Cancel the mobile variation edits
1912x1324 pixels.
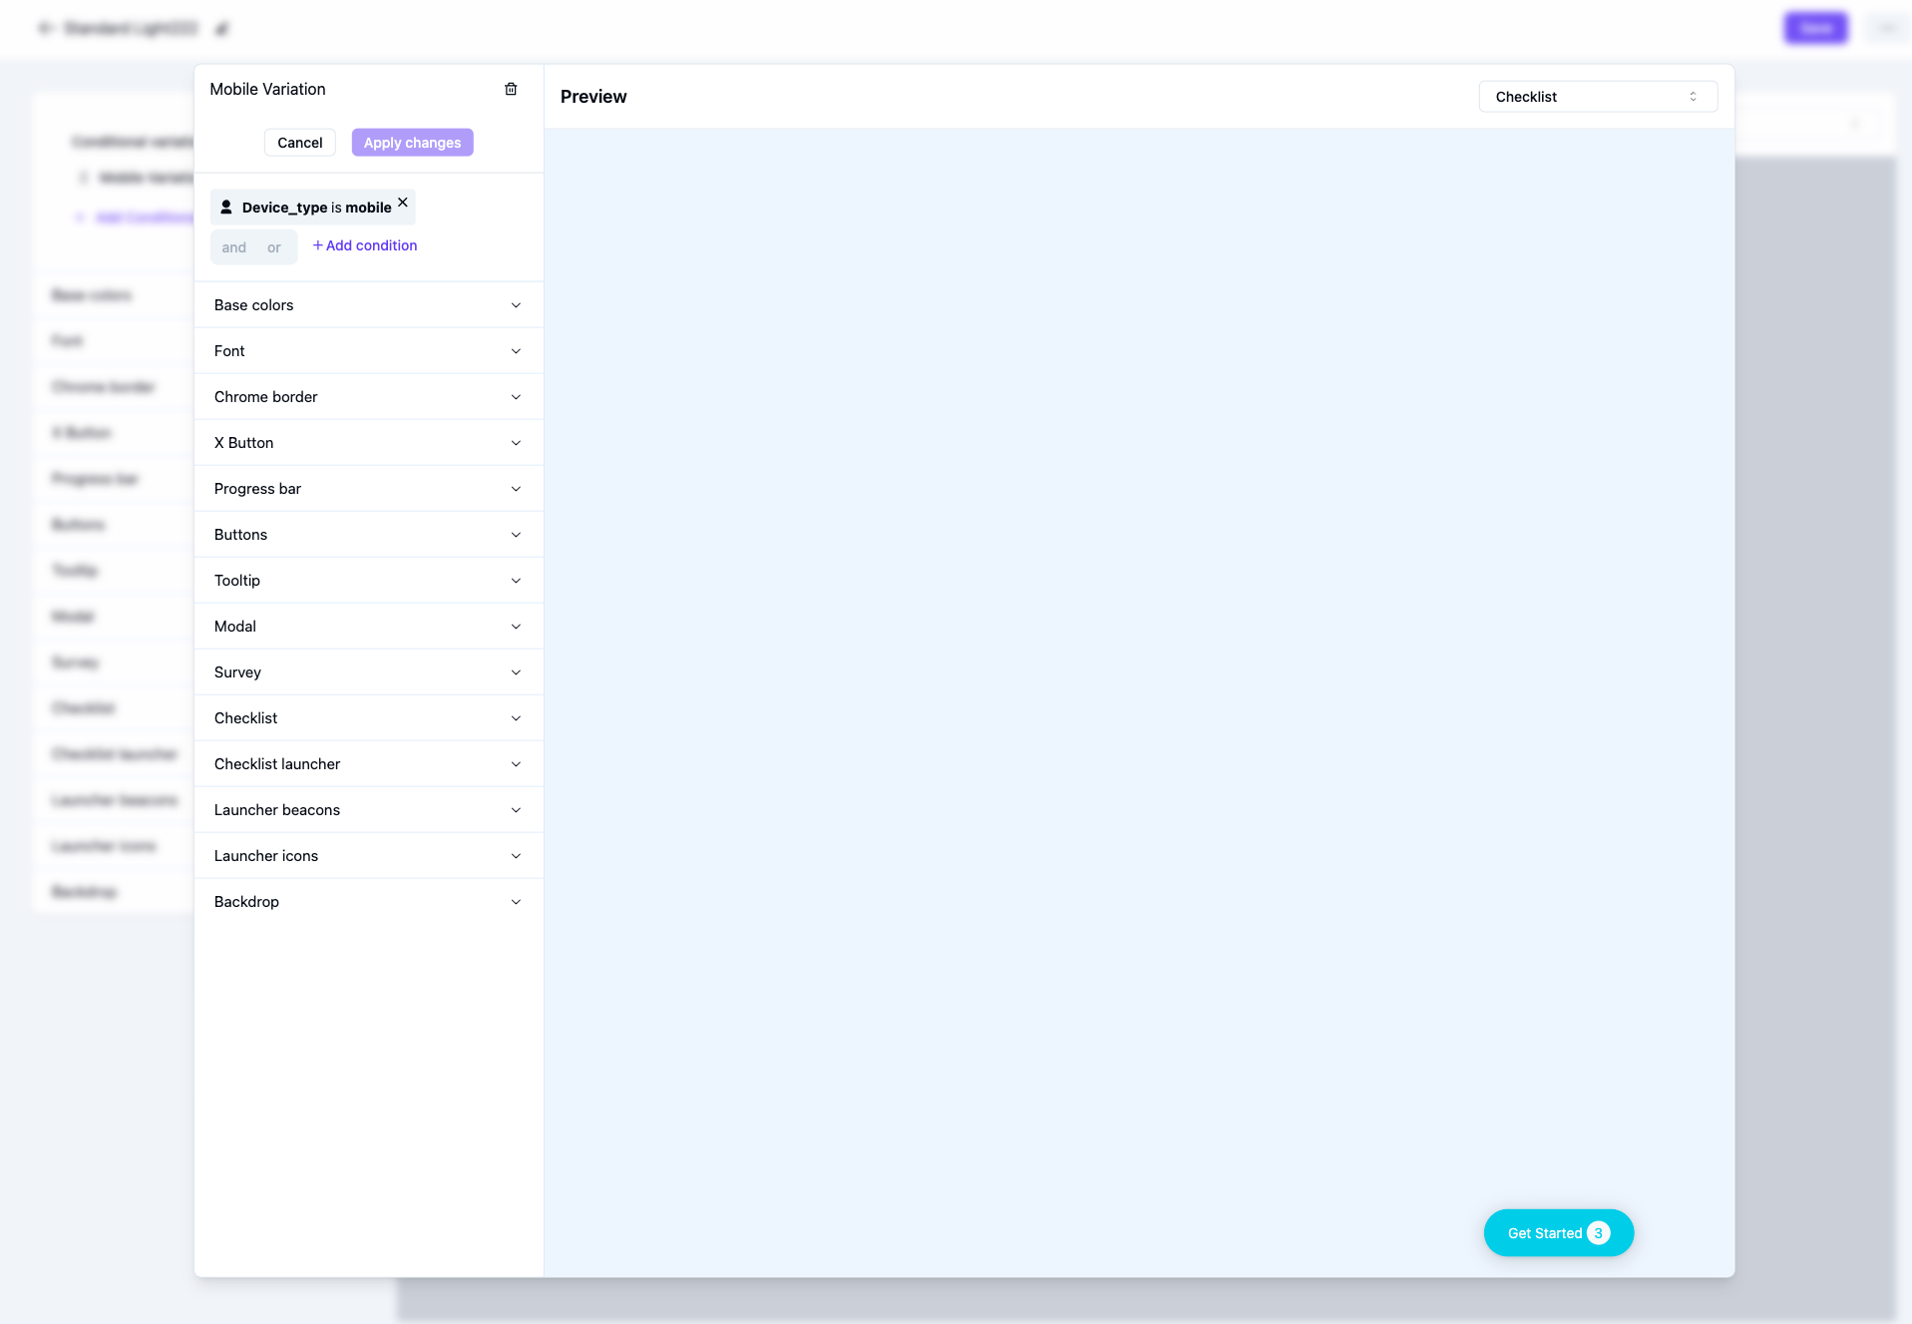[x=300, y=143]
